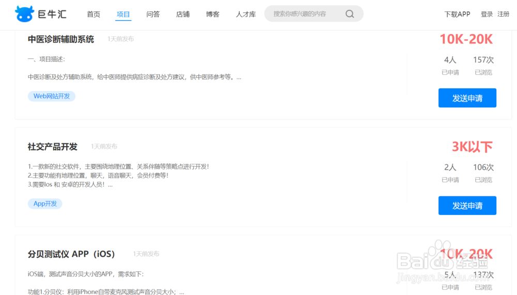Click the 注册 link
Viewport: 517px width, 295px height.
point(504,14)
